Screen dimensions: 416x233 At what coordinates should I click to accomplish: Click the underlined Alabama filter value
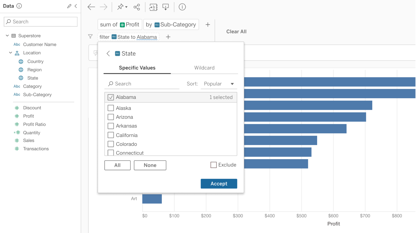coord(147,37)
